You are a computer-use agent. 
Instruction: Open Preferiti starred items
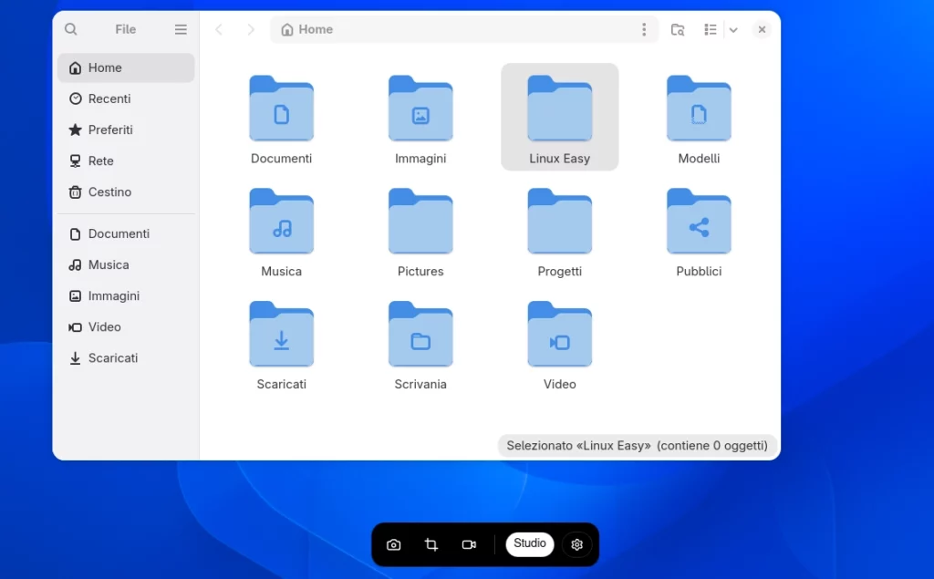tap(126, 129)
